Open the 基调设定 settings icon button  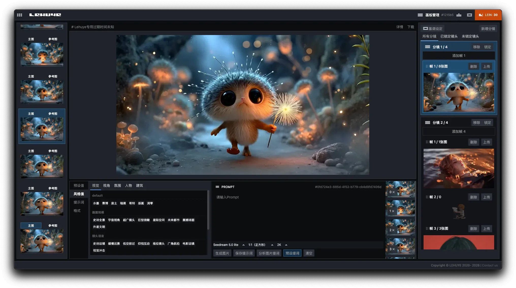pos(426,29)
